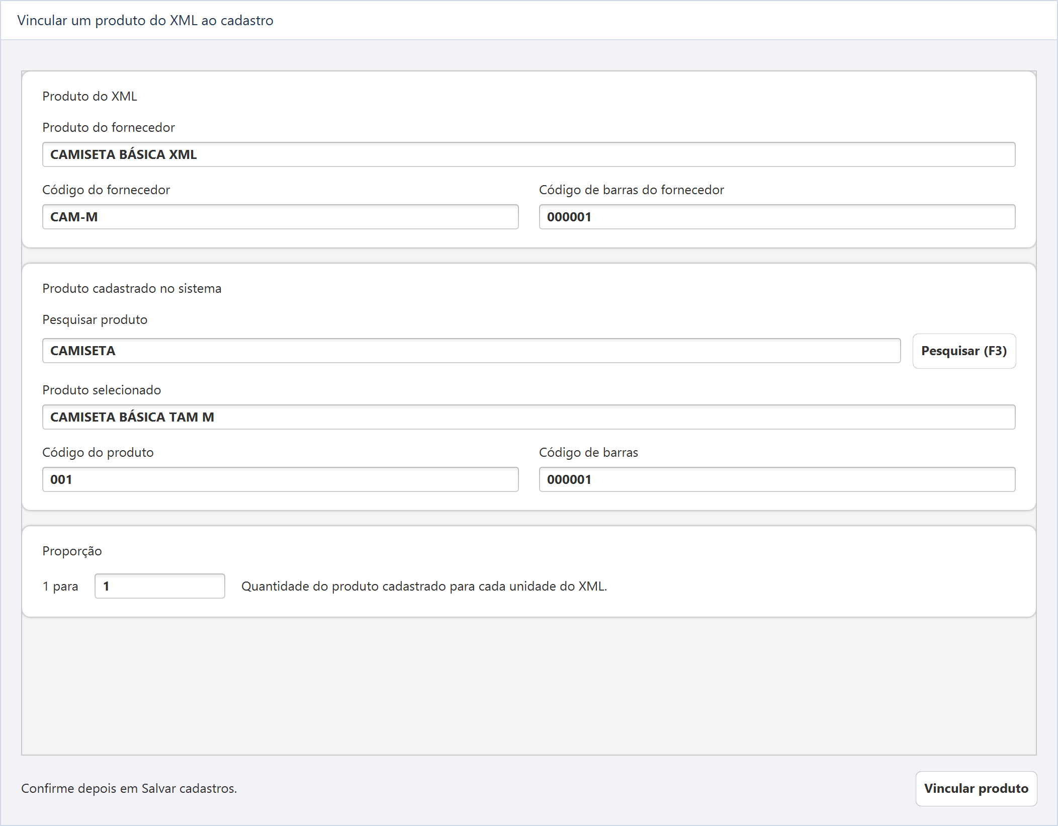Select the Código do fornecedor field
This screenshot has width=1058, height=826.
click(x=280, y=217)
